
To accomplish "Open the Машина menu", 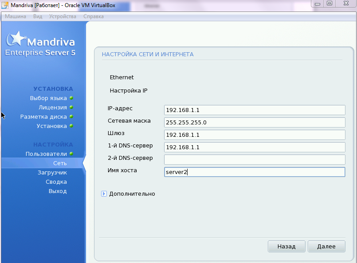I will point(16,16).
